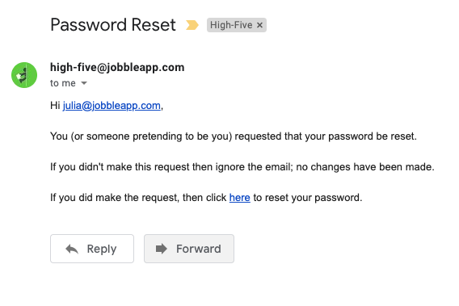
Task: Click the 'Password Reset' subject heading
Action: coord(113,25)
